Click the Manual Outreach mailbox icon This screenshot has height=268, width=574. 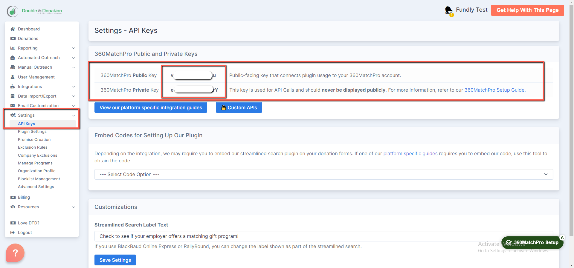13,67
